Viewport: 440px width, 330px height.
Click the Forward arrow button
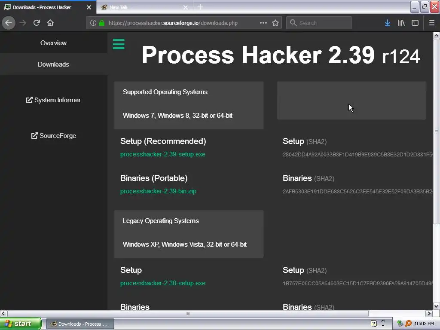[23, 23]
